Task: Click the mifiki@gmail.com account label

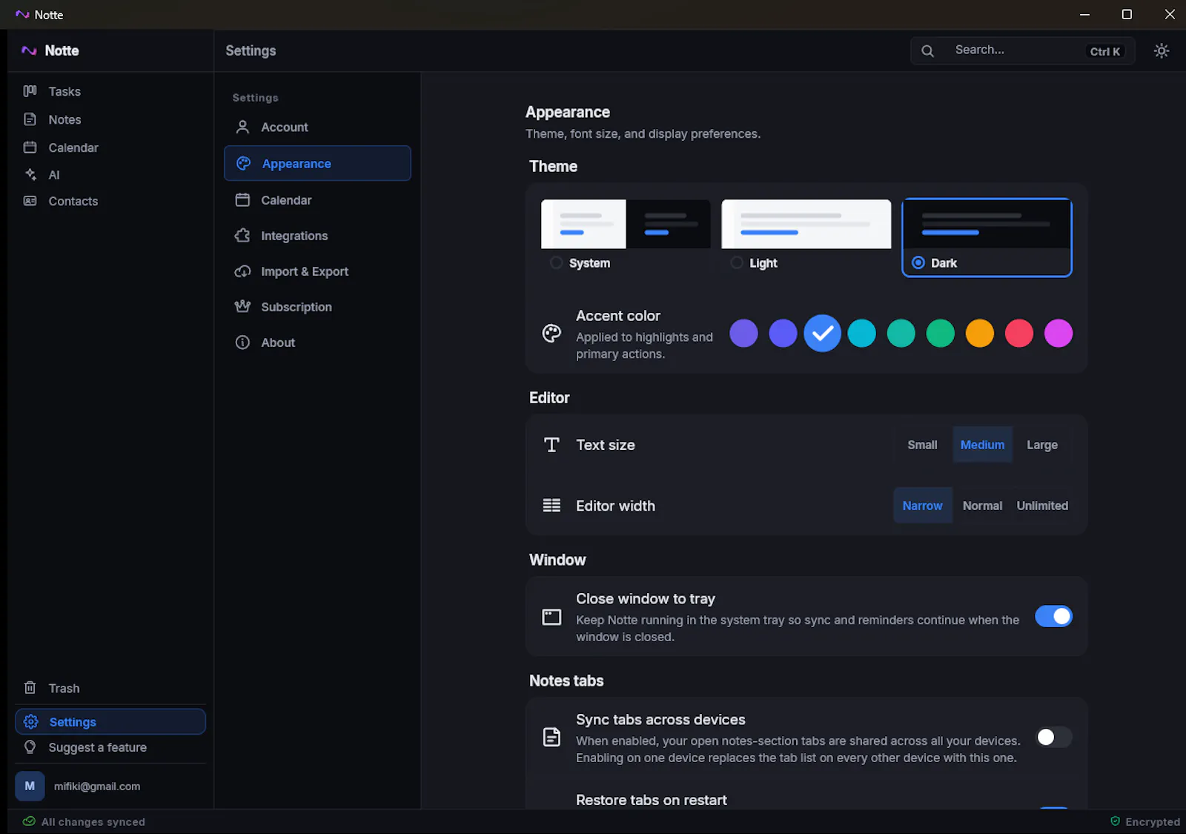Action: tap(97, 787)
